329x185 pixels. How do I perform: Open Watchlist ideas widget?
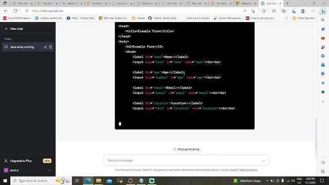(247, 180)
